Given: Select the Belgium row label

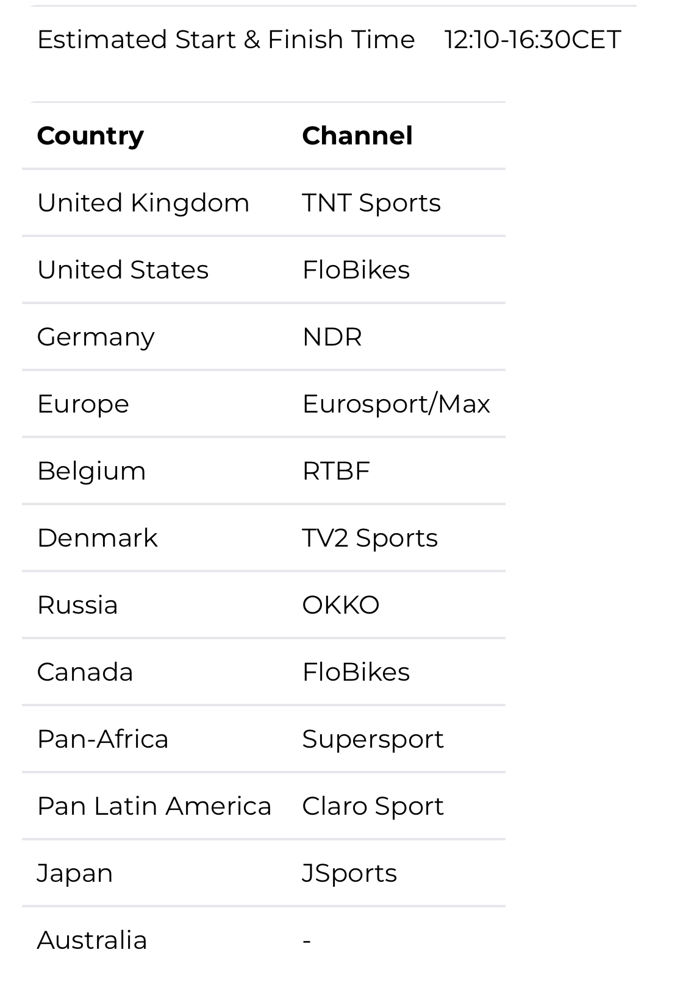Looking at the screenshot, I should tap(91, 471).
